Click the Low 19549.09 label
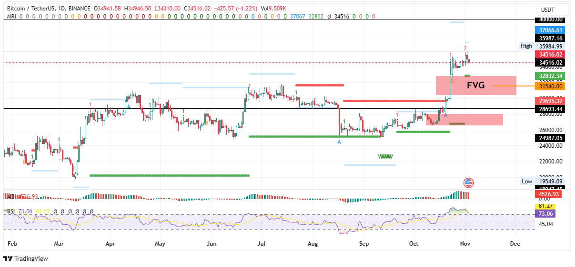 tap(542, 181)
